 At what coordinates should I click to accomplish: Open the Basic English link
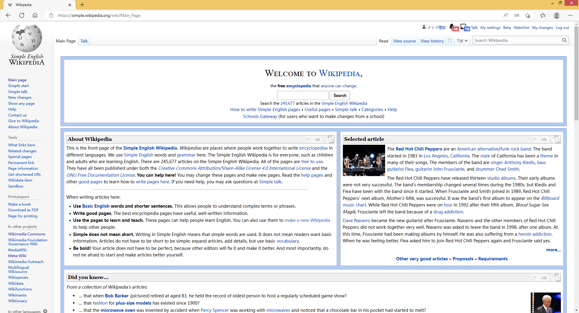[96, 206]
